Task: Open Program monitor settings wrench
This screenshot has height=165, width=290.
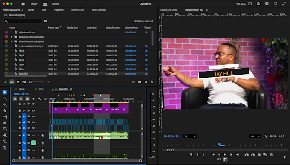Action: click(x=265, y=136)
